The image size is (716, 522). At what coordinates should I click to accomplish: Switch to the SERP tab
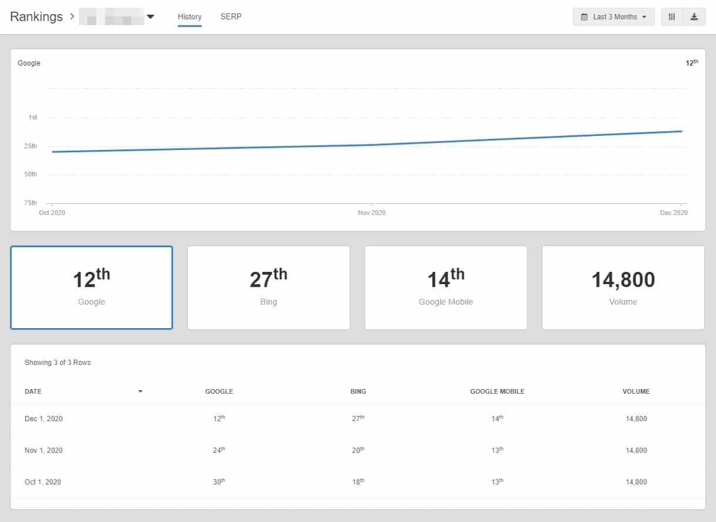[231, 16]
